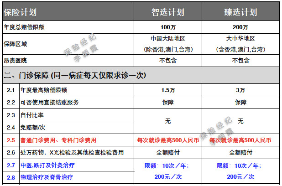Click '保障' in the 智选计划 column
The image size is (282, 186).
click(x=168, y=102)
